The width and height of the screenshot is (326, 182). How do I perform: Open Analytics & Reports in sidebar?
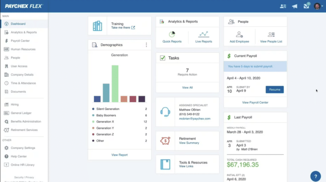pyautogui.click(x=24, y=32)
